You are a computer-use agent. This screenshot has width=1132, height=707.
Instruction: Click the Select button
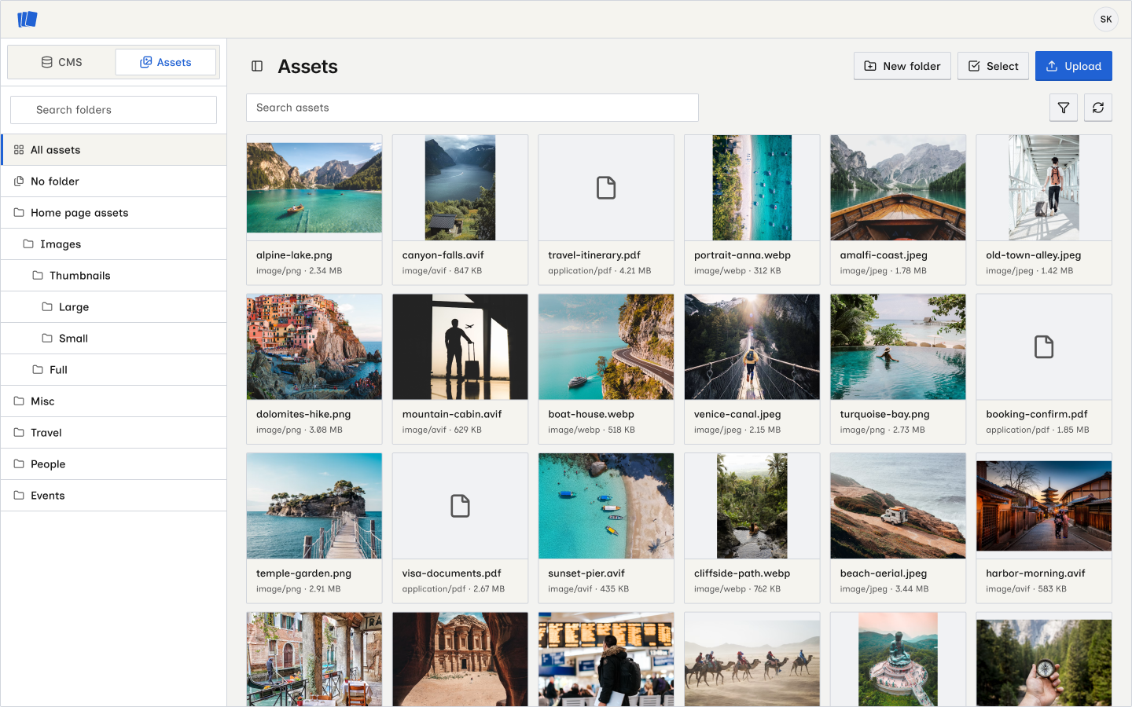pyautogui.click(x=993, y=66)
